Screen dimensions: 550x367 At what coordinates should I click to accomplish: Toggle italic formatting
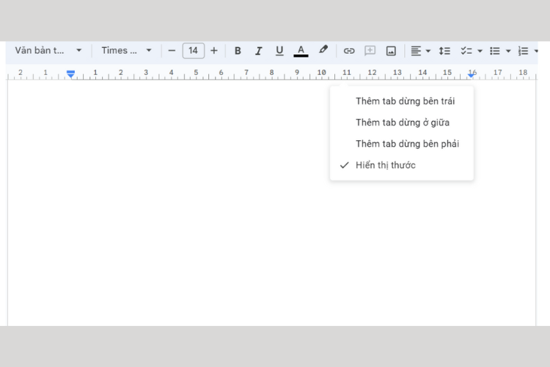pyautogui.click(x=258, y=51)
